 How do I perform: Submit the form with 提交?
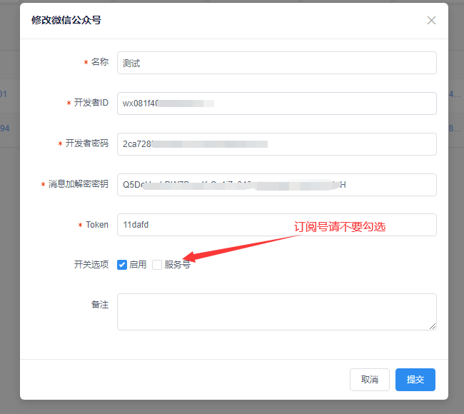tap(415, 379)
